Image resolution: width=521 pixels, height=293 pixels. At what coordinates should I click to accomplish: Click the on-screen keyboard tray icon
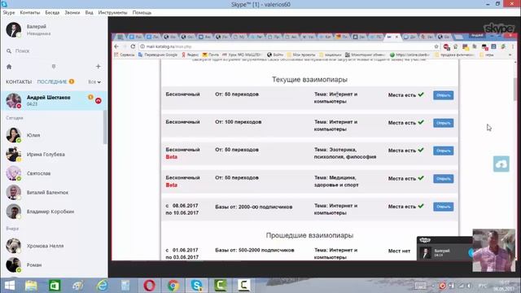(x=420, y=286)
